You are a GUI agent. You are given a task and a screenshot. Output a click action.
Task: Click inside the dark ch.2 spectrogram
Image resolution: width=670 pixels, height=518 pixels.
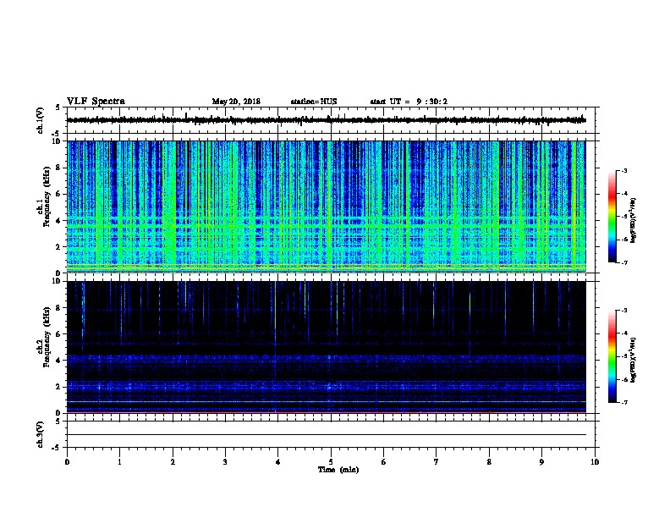[x=326, y=347]
